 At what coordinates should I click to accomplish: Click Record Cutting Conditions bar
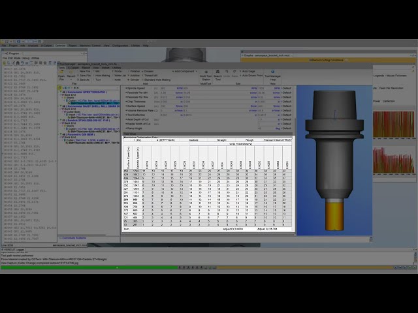[x=328, y=60]
